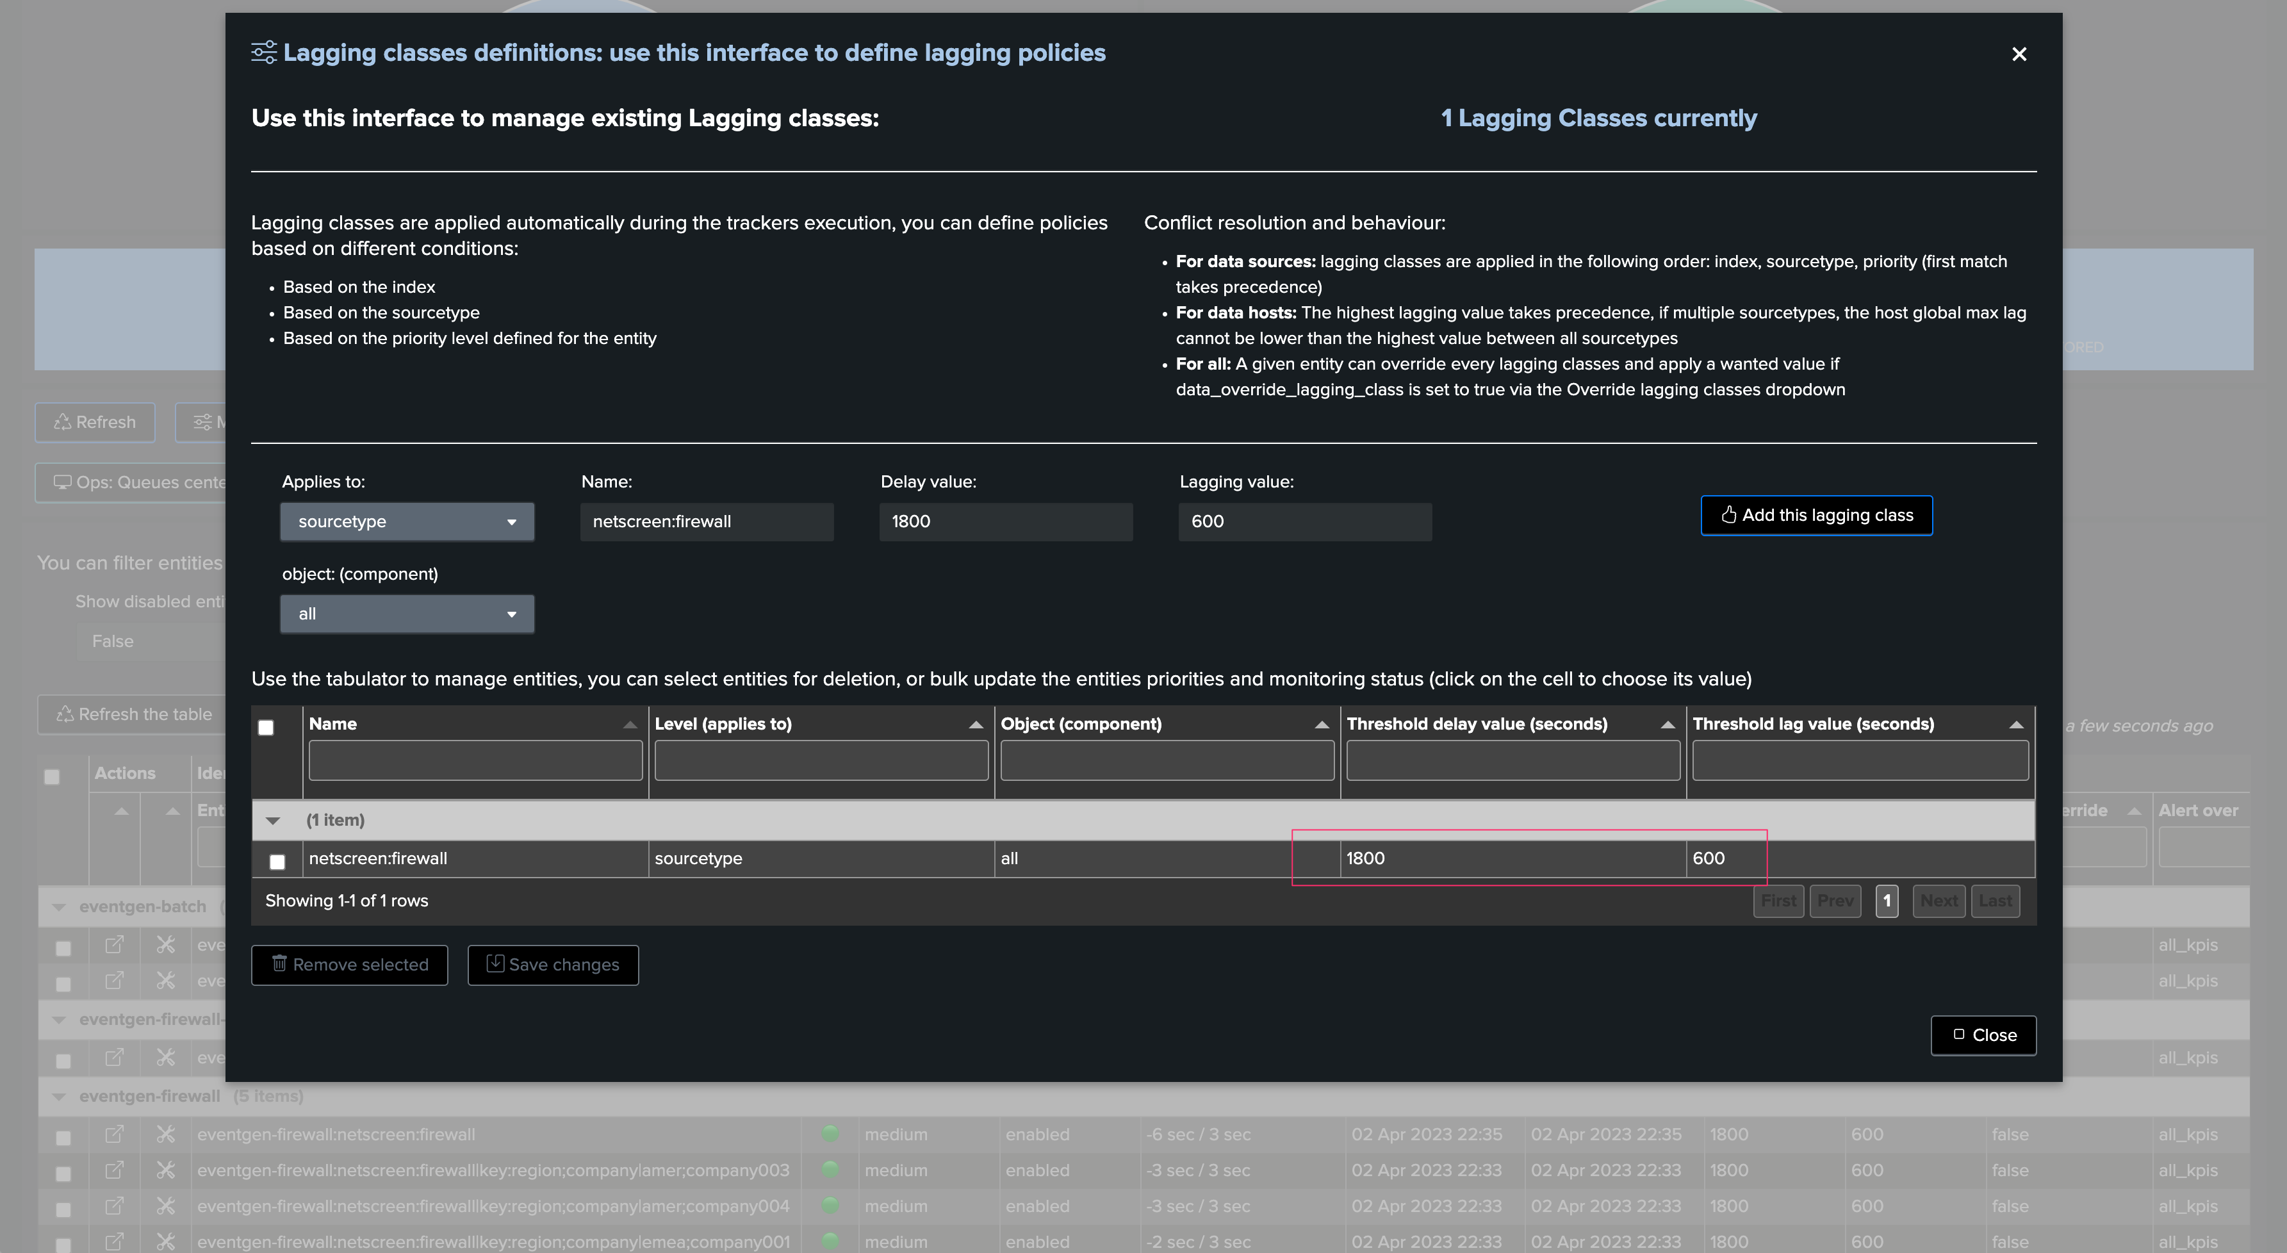Toggle the select-all checkbox in background entity table

[53, 777]
